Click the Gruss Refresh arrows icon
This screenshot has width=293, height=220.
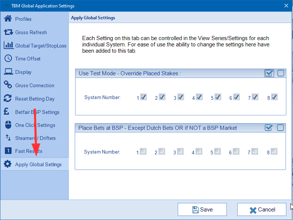8,32
